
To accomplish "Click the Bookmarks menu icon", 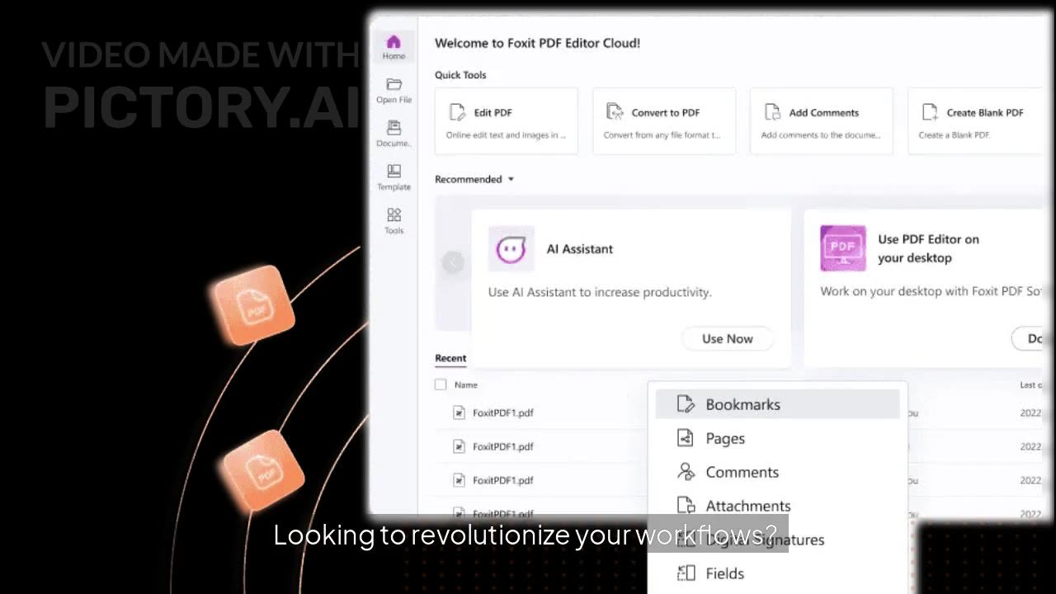I will coord(686,404).
